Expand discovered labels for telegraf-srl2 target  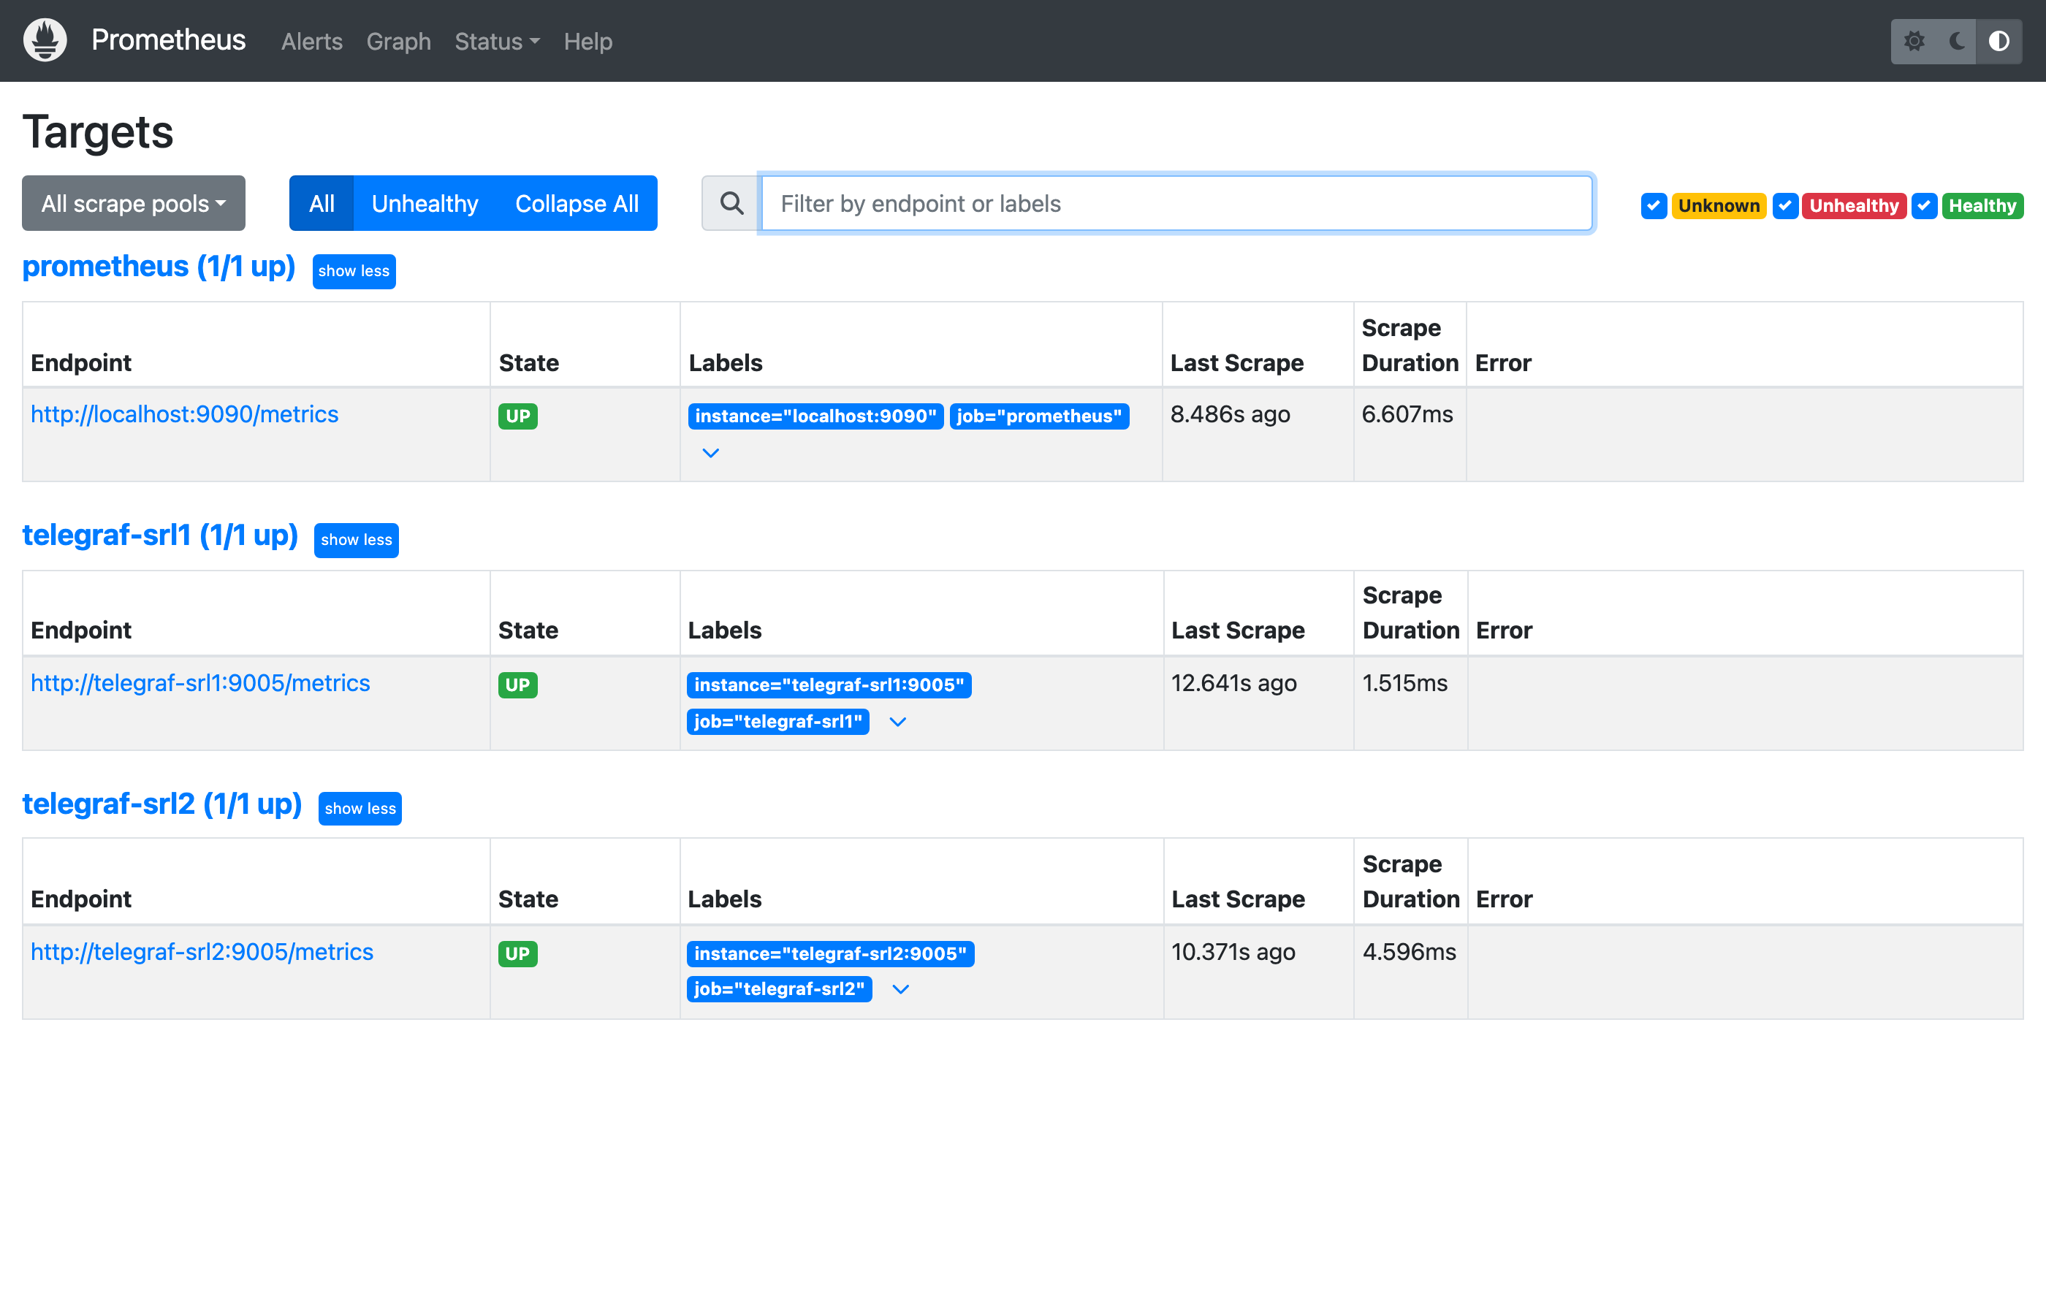coord(901,989)
